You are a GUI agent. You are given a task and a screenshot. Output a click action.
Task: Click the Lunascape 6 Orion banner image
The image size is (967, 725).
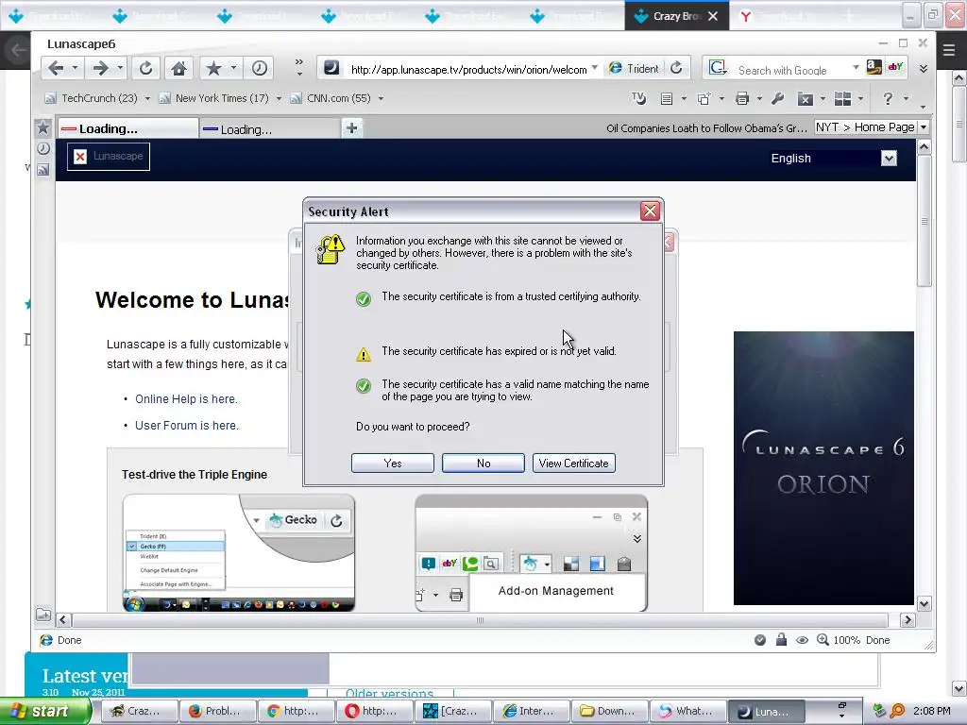(823, 468)
